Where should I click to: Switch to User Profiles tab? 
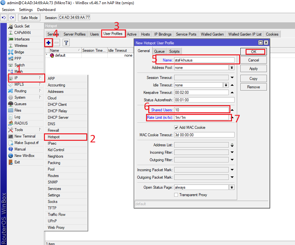(113, 34)
